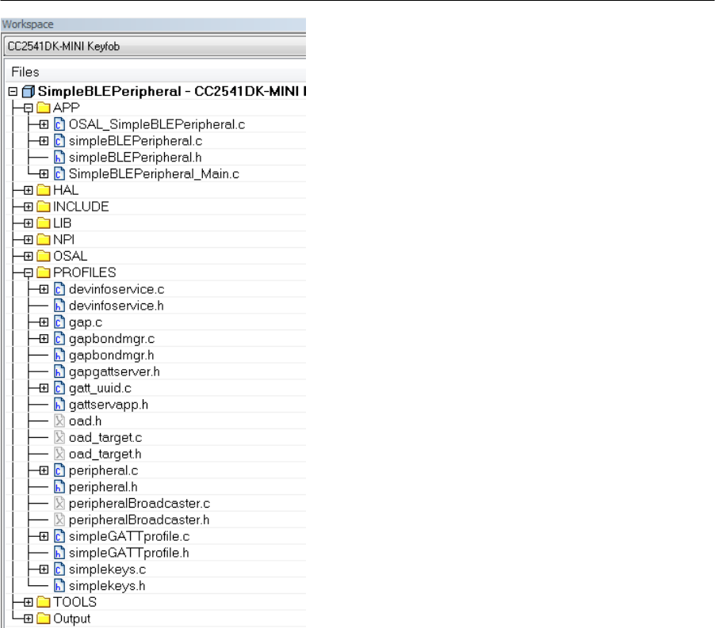
Task: Expand simplekeys.c file node
Action: click(x=44, y=569)
